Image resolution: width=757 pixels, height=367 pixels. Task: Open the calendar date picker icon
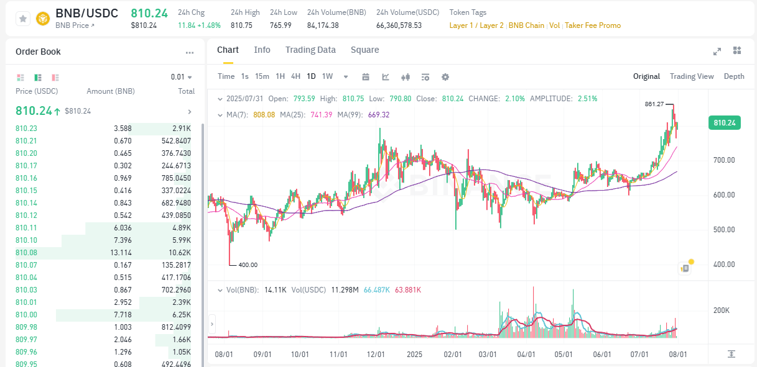[366, 77]
